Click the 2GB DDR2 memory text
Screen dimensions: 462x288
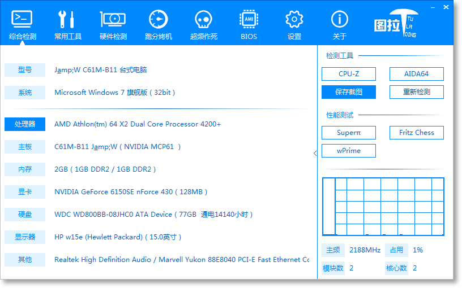[x=105, y=169]
